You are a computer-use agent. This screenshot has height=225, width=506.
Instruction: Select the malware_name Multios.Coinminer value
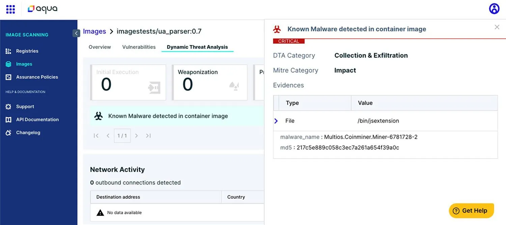click(x=371, y=137)
